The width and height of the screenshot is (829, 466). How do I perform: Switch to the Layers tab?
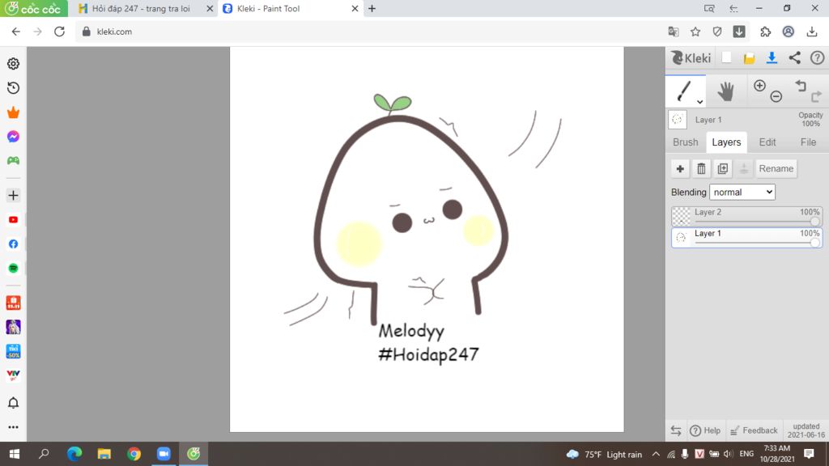(x=726, y=142)
